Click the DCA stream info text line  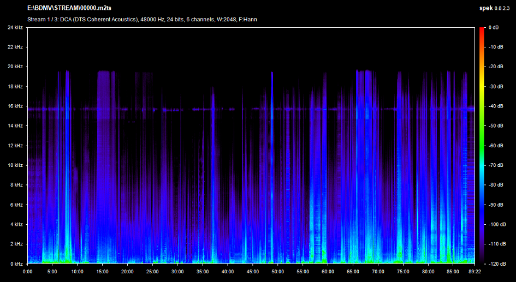pyautogui.click(x=142, y=20)
